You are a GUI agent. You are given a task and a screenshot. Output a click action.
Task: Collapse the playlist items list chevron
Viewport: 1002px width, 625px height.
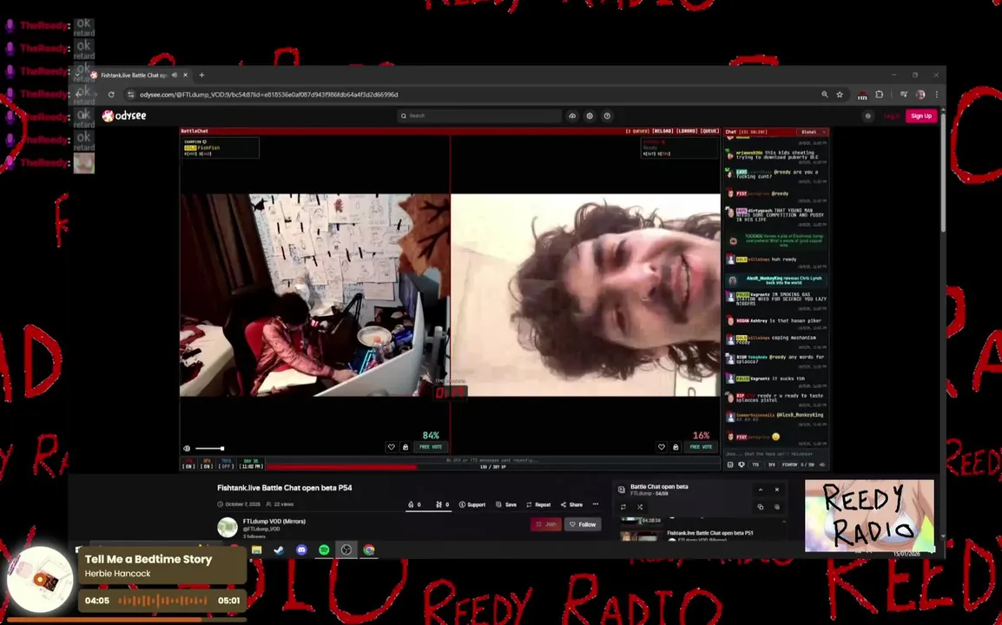point(784,522)
